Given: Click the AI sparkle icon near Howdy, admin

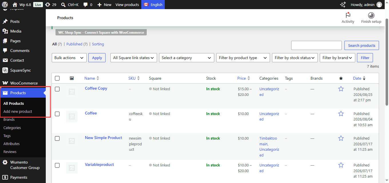Looking at the screenshot, I should [x=343, y=5].
